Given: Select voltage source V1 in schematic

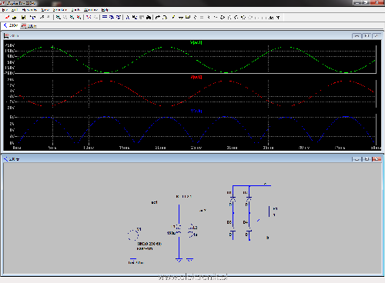Looking at the screenshot, I should (x=133, y=235).
